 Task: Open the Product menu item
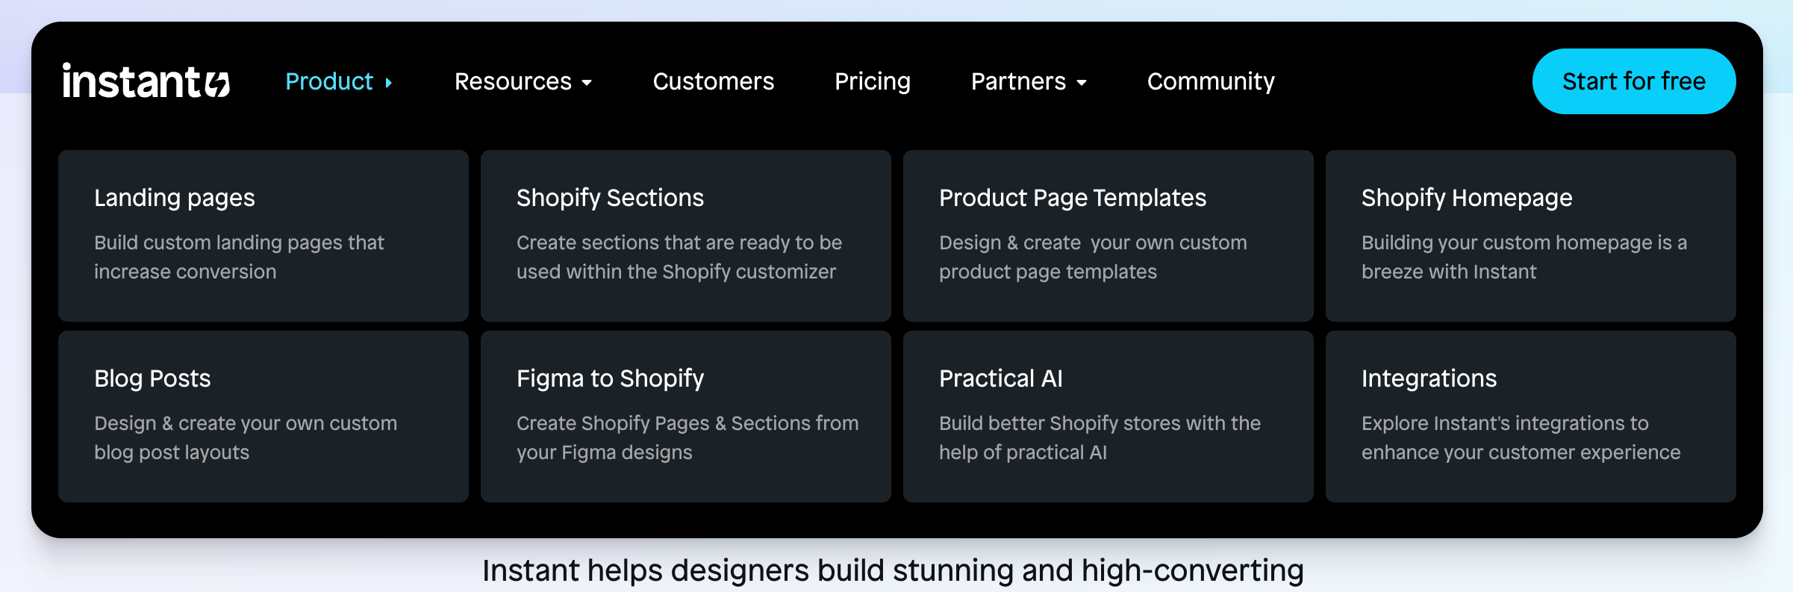coord(329,81)
